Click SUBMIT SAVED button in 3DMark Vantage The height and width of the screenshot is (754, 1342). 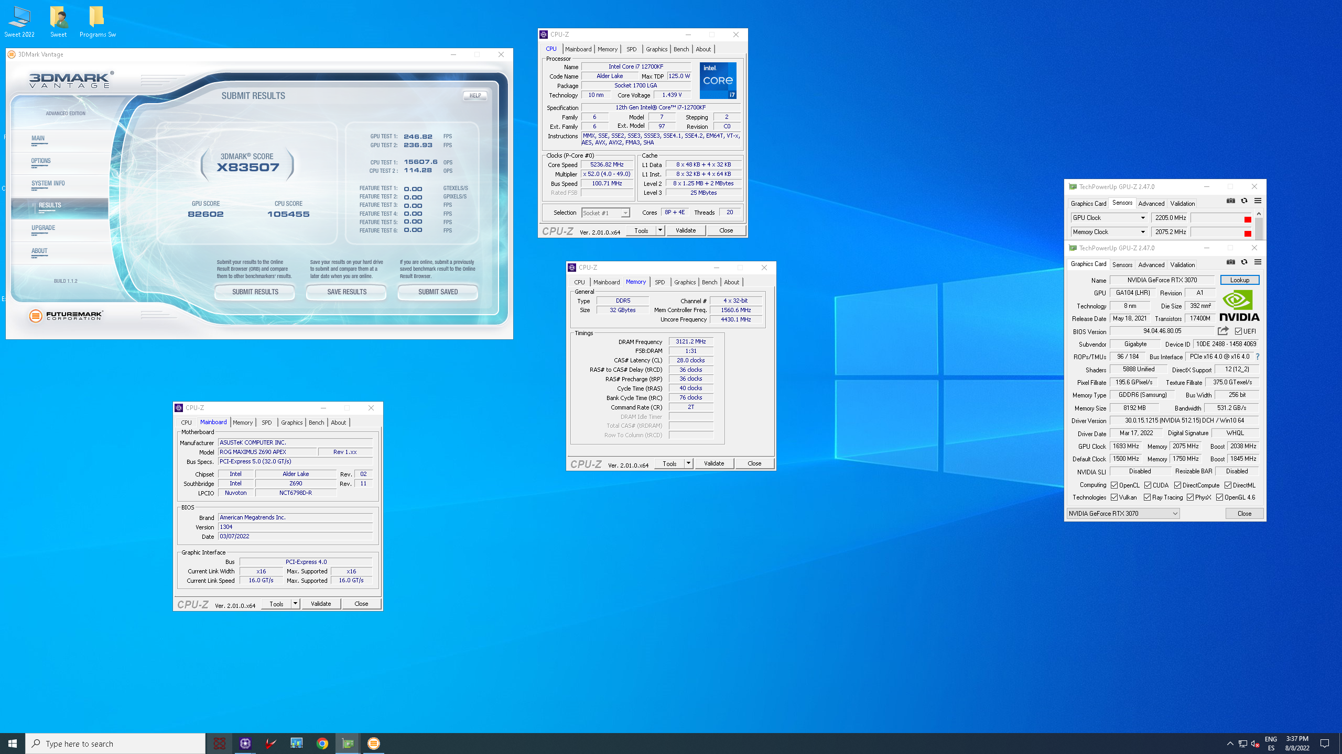tap(438, 292)
